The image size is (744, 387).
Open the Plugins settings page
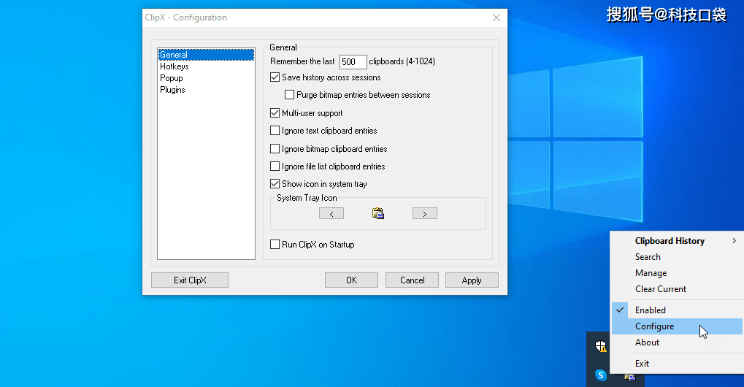[172, 90]
